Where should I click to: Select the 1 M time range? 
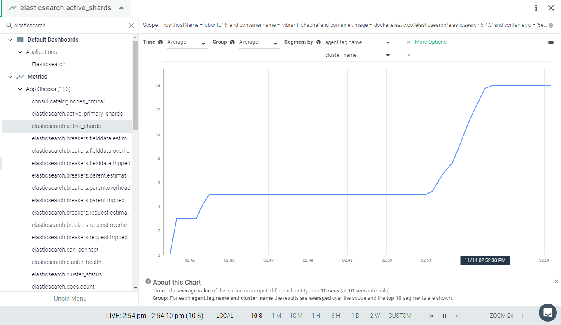click(276, 316)
